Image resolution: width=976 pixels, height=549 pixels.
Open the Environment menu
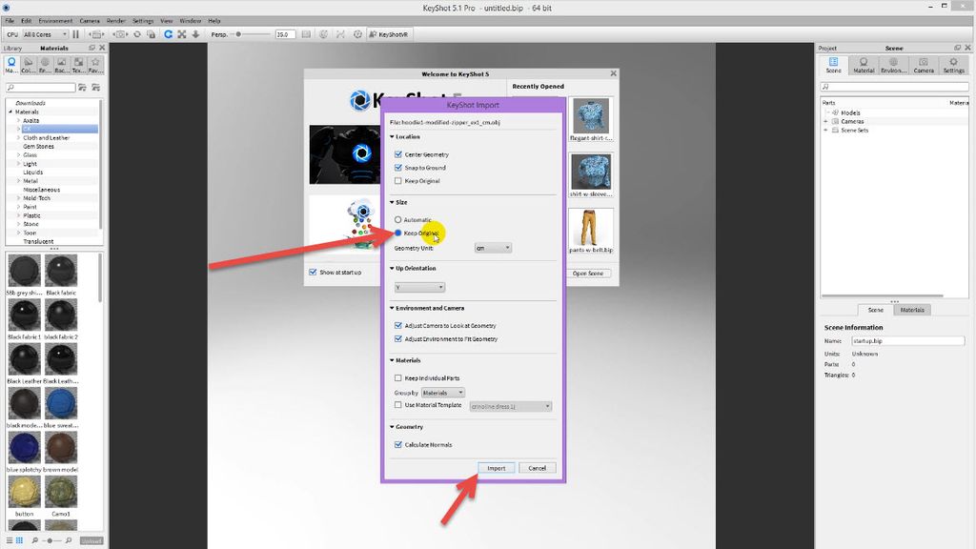point(55,21)
